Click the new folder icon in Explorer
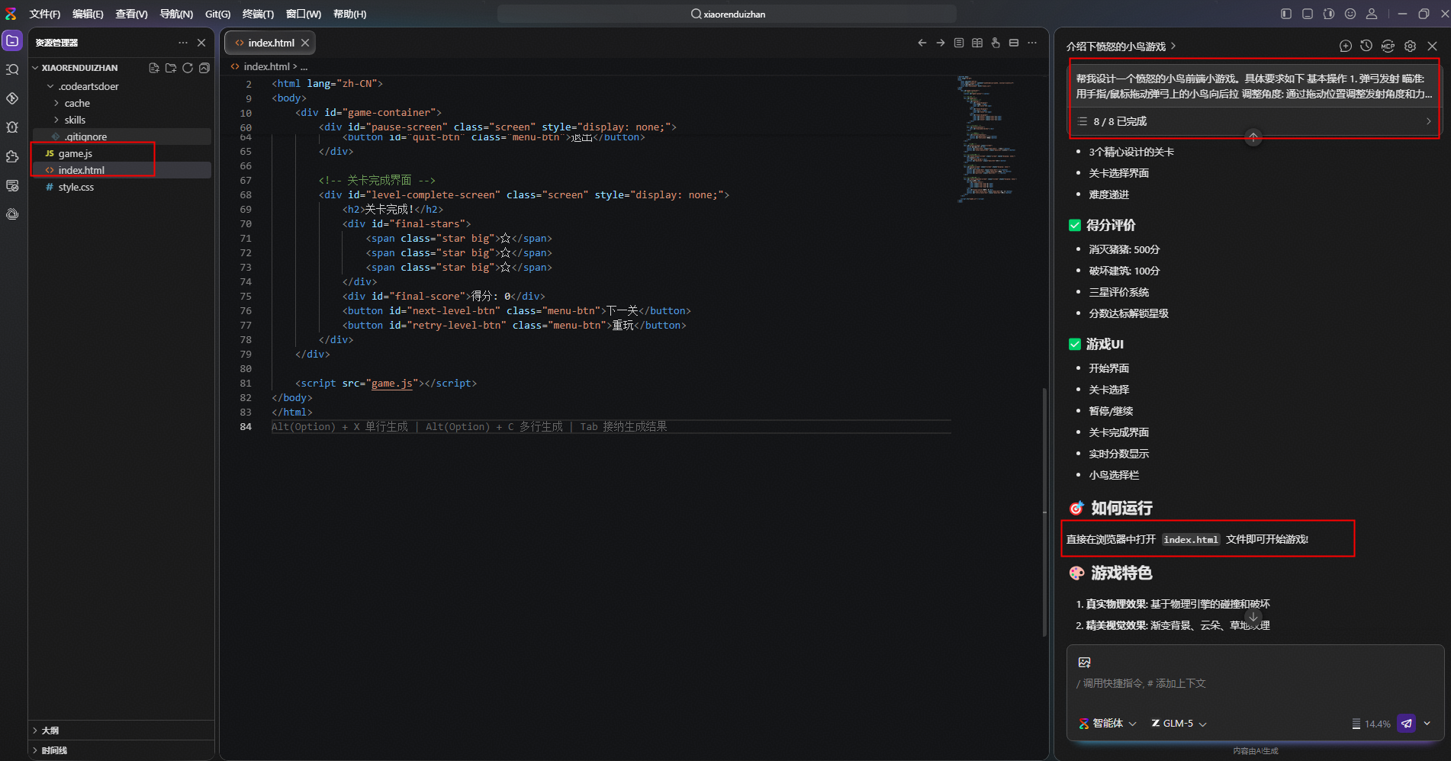This screenshot has height=761, width=1451. [x=171, y=68]
